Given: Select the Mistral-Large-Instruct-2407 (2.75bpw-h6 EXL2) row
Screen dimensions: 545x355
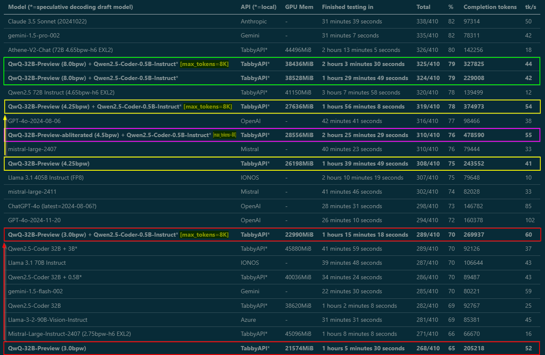Looking at the screenshot, I should [272, 334].
